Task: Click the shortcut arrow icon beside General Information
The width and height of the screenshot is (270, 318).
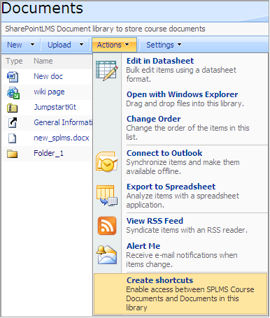Action: click(x=13, y=123)
